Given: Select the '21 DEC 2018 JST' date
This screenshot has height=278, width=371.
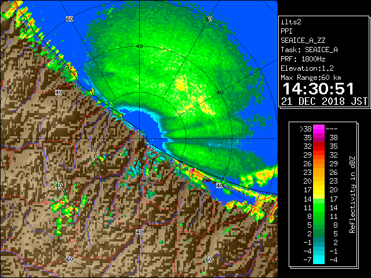Looking at the screenshot, I should pyautogui.click(x=324, y=101).
